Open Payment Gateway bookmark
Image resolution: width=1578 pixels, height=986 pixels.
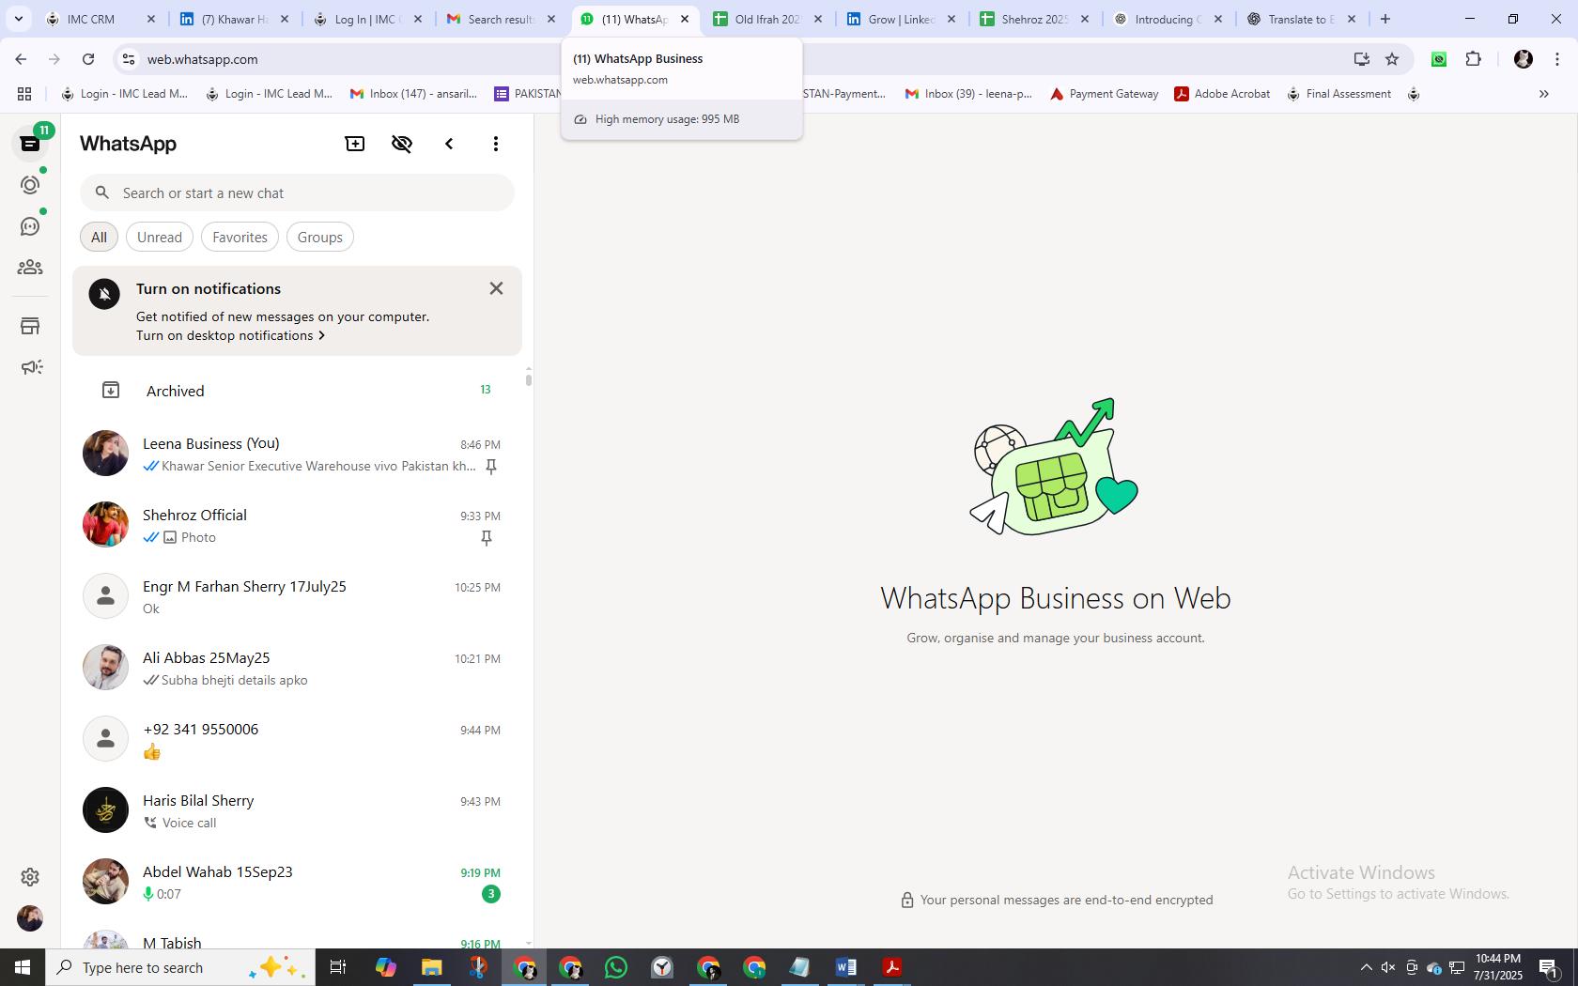[1105, 94]
